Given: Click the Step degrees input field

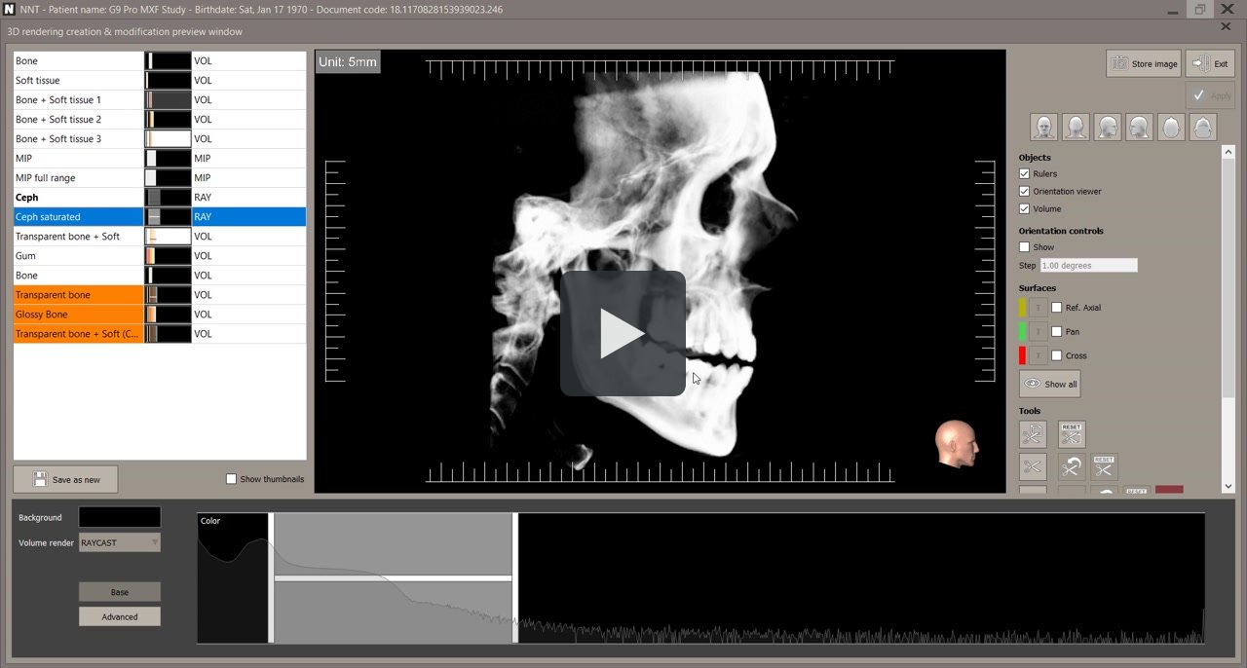Looking at the screenshot, I should [1087, 266].
